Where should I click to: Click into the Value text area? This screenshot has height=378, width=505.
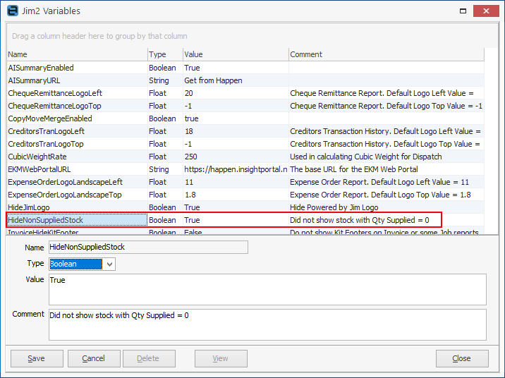pyautogui.click(x=267, y=289)
